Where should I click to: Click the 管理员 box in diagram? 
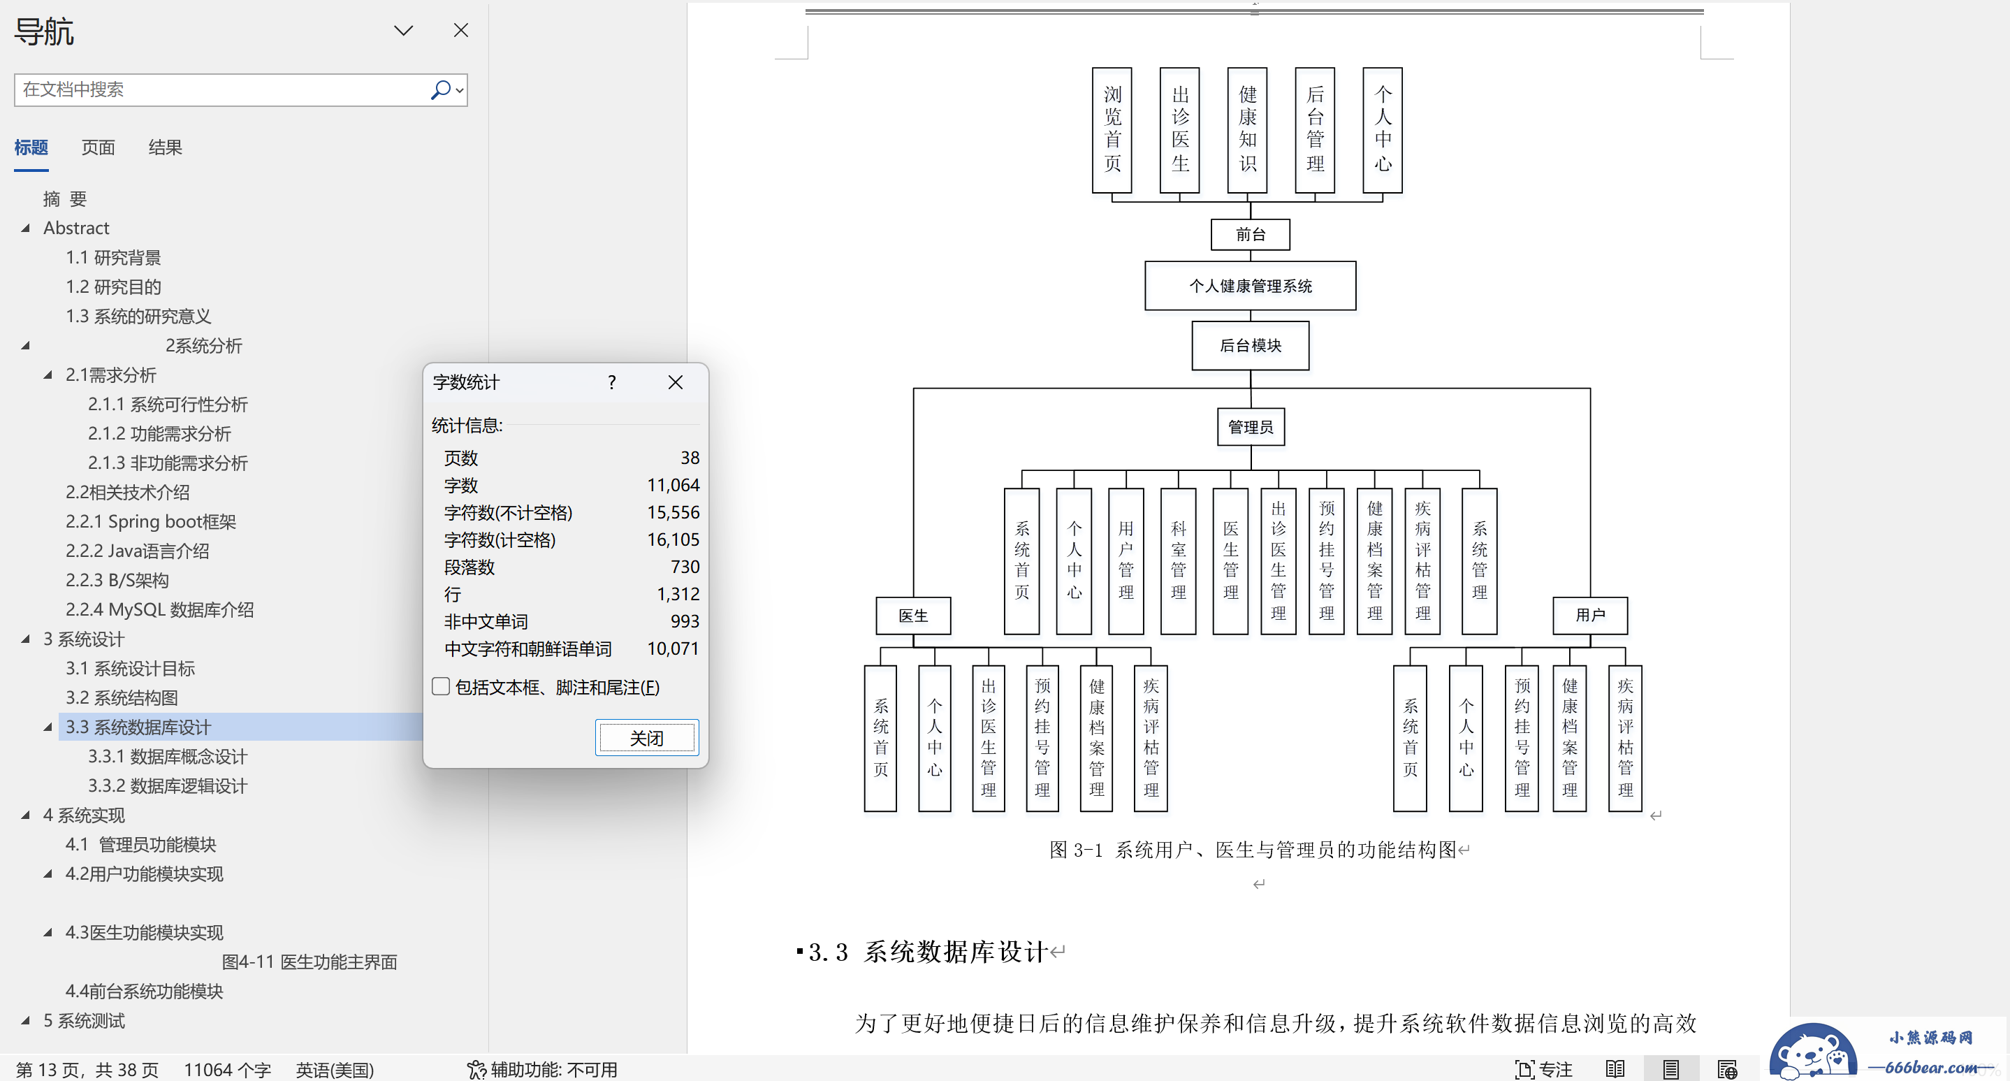(x=1250, y=427)
